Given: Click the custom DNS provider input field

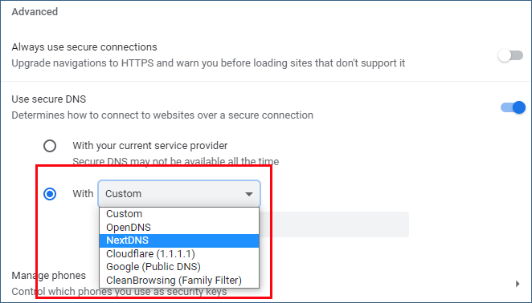Looking at the screenshot, I should click(334, 224).
